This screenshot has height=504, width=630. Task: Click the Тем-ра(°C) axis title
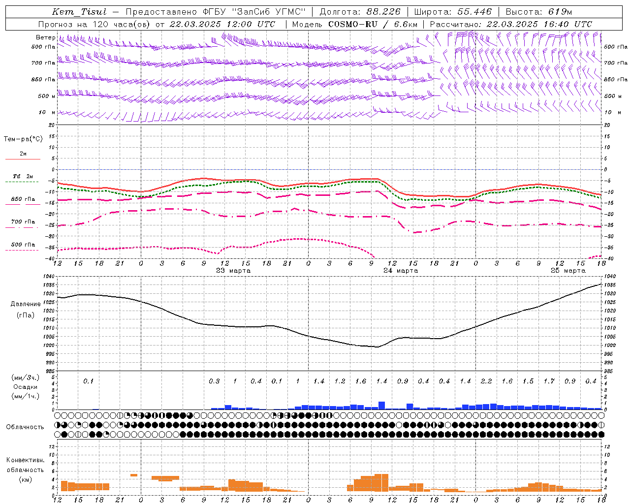click(23, 139)
